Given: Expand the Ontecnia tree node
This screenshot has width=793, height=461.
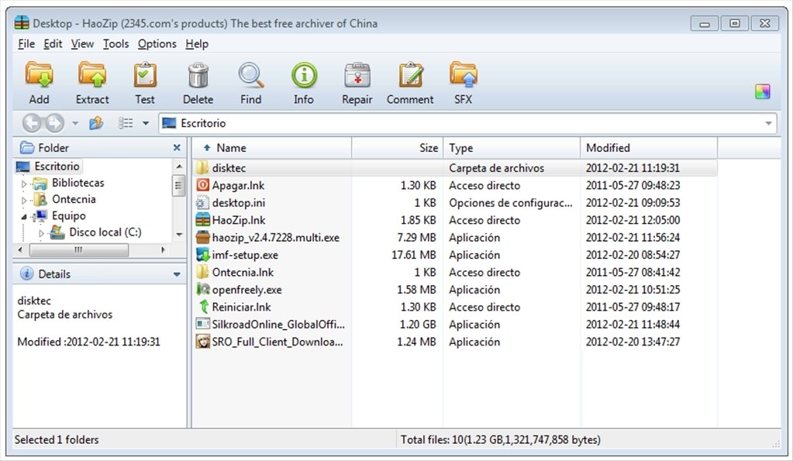Looking at the screenshot, I should [x=24, y=200].
